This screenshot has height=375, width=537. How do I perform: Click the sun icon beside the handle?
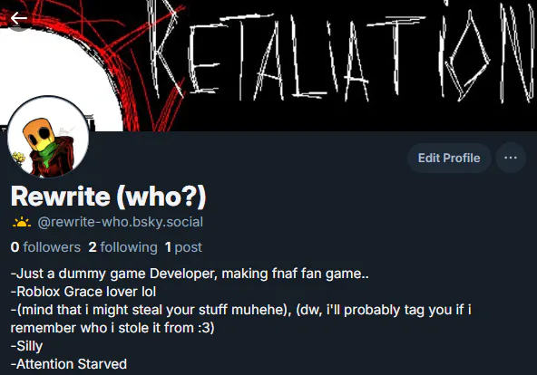point(22,222)
